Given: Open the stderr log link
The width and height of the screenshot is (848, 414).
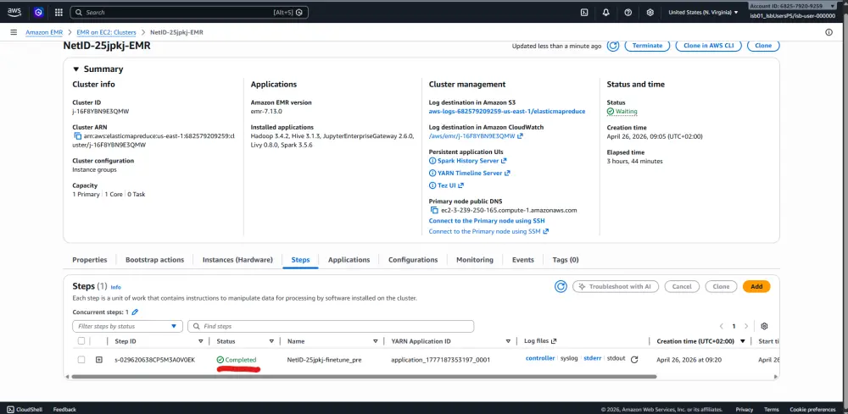Looking at the screenshot, I should (x=592, y=358).
